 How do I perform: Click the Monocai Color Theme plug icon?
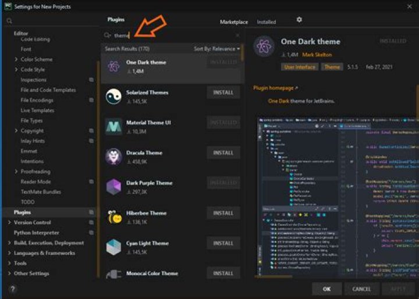point(113,275)
